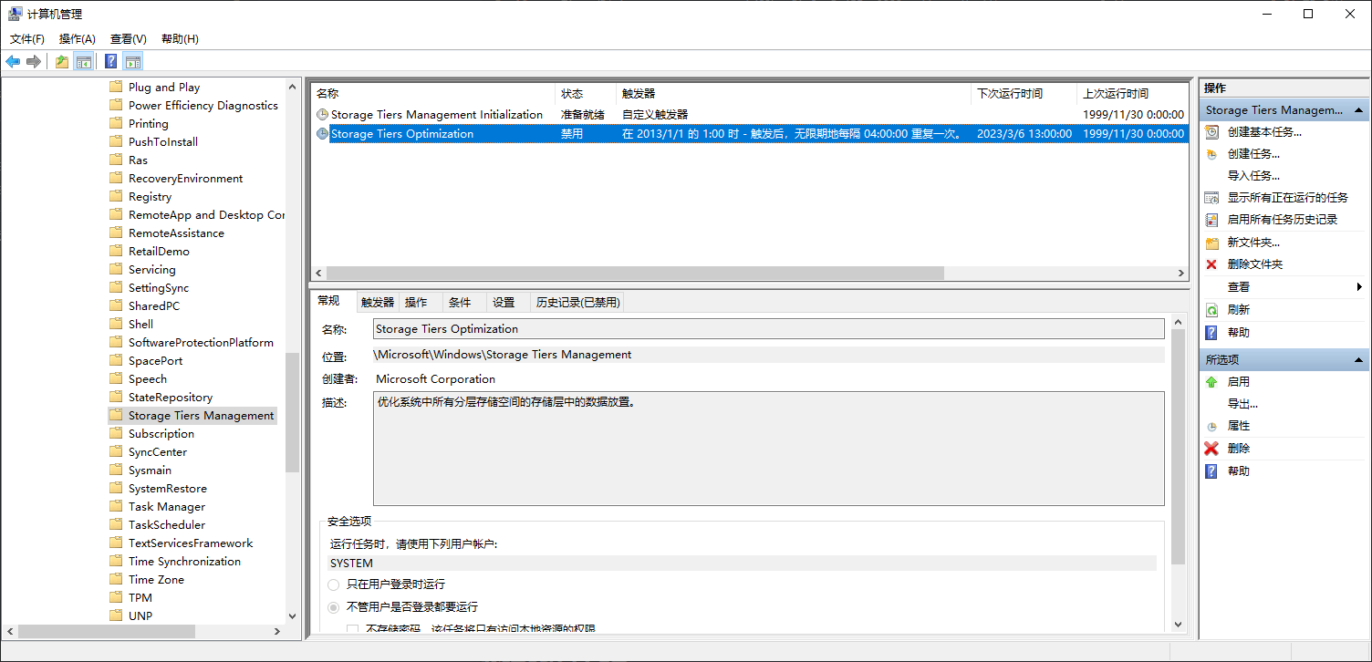Click the 刷新 refresh icon

pyautogui.click(x=1211, y=310)
